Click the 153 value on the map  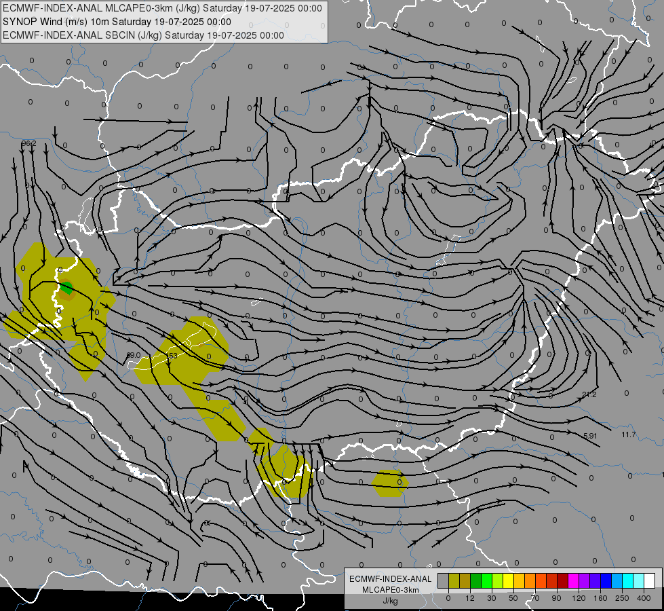click(x=172, y=356)
